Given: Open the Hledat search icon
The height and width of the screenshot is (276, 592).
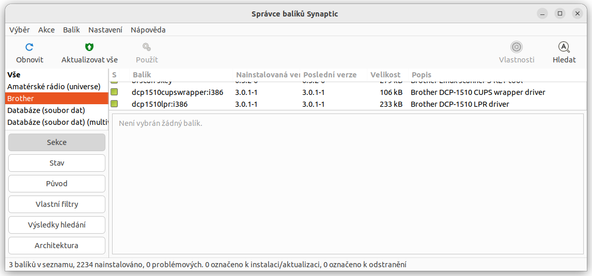Looking at the screenshot, I should [x=564, y=47].
